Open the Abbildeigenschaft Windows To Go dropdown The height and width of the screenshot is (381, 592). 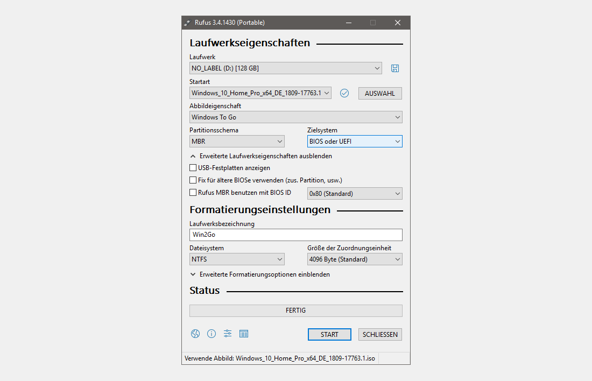(296, 117)
